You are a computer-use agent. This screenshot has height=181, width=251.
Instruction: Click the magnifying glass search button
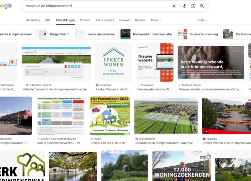[202, 6]
